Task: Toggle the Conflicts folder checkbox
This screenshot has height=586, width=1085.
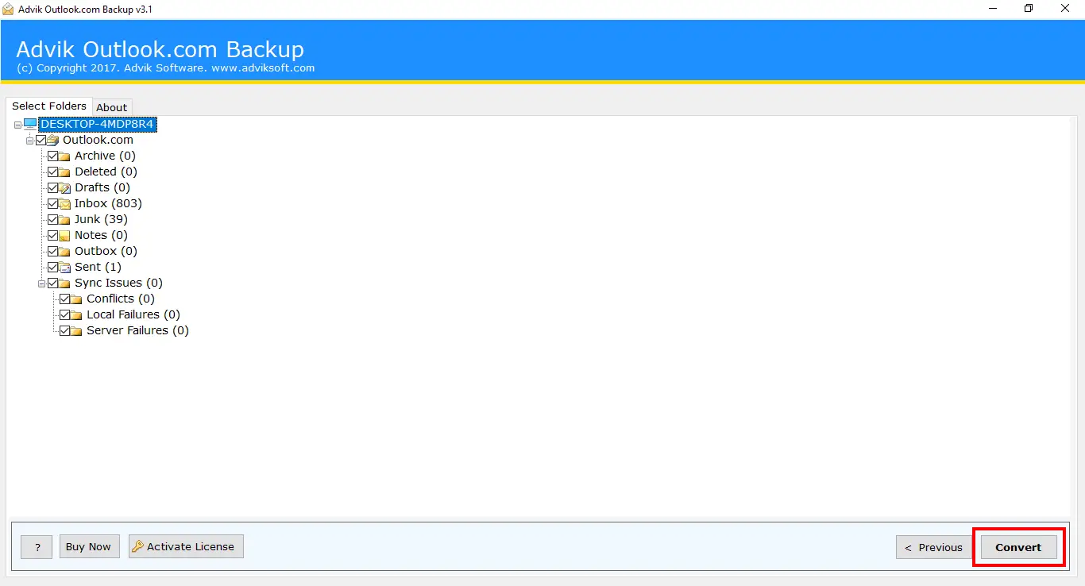Action: pyautogui.click(x=65, y=299)
